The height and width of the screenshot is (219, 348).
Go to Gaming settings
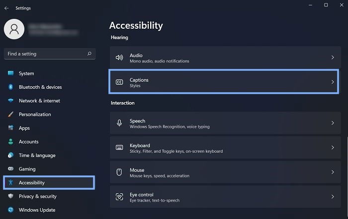pyautogui.click(x=49, y=169)
